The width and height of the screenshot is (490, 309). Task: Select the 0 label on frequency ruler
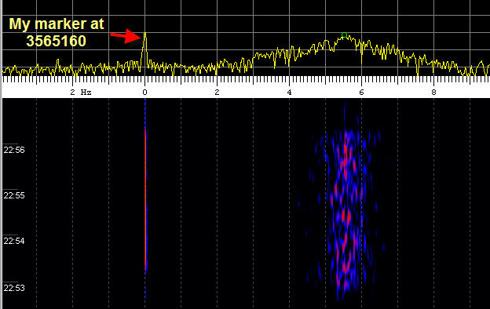click(x=144, y=93)
